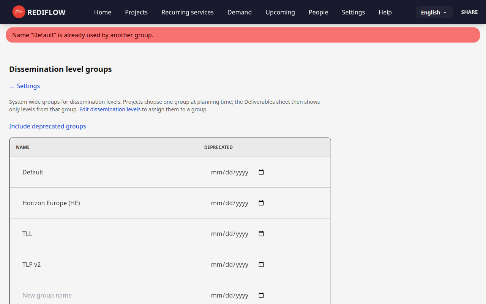Open the Upcoming page
The width and height of the screenshot is (486, 304).
[280, 12]
